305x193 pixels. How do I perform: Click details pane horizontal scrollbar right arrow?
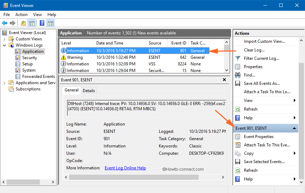coord(223,177)
